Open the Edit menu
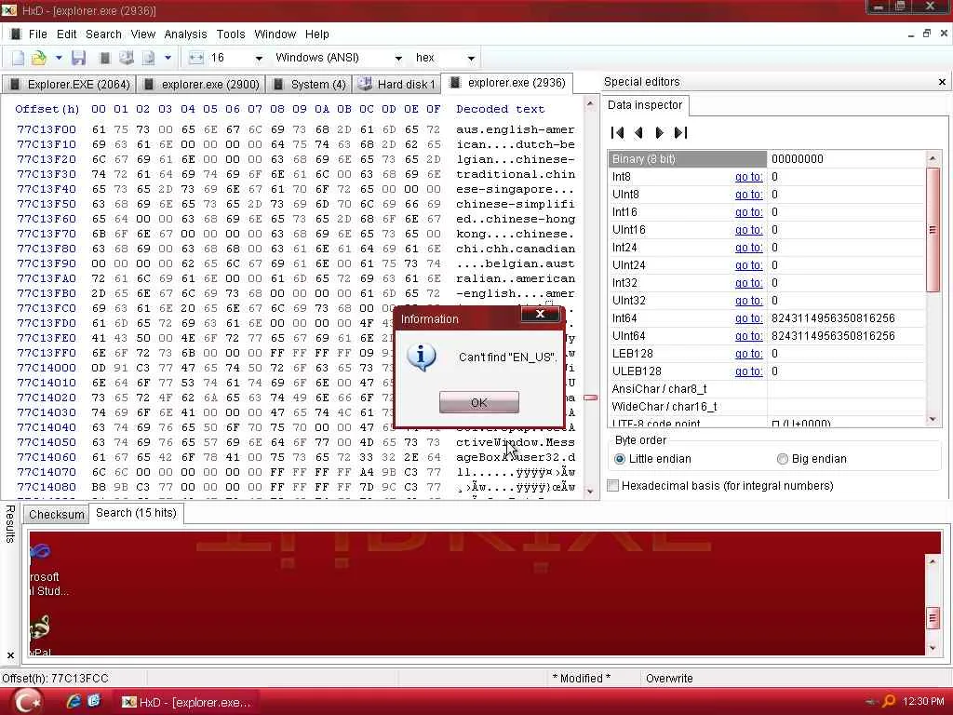Viewport: 953px width, 715px height. [66, 34]
